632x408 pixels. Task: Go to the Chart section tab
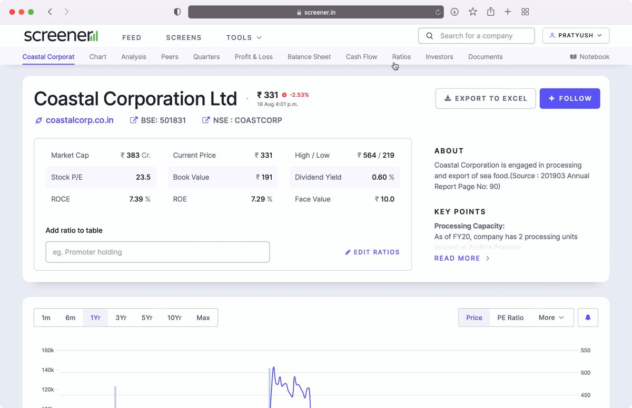coord(98,57)
